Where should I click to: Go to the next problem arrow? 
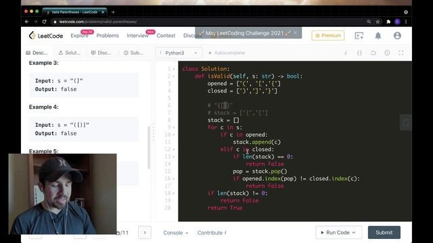point(145,232)
